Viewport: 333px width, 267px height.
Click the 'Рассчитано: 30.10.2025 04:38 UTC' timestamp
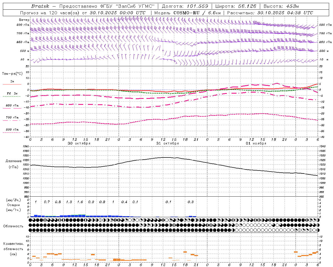pyautogui.click(x=270, y=13)
